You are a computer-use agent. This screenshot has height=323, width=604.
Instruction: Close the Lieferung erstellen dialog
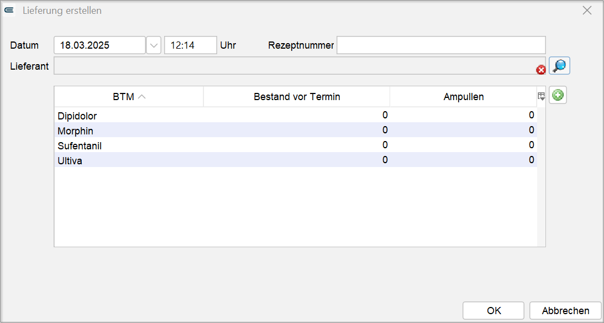[587, 11]
